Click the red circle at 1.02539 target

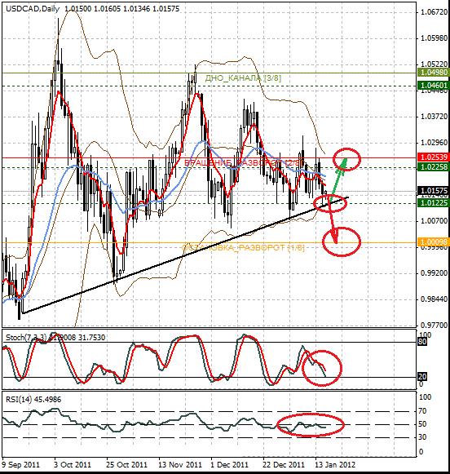coord(347,159)
